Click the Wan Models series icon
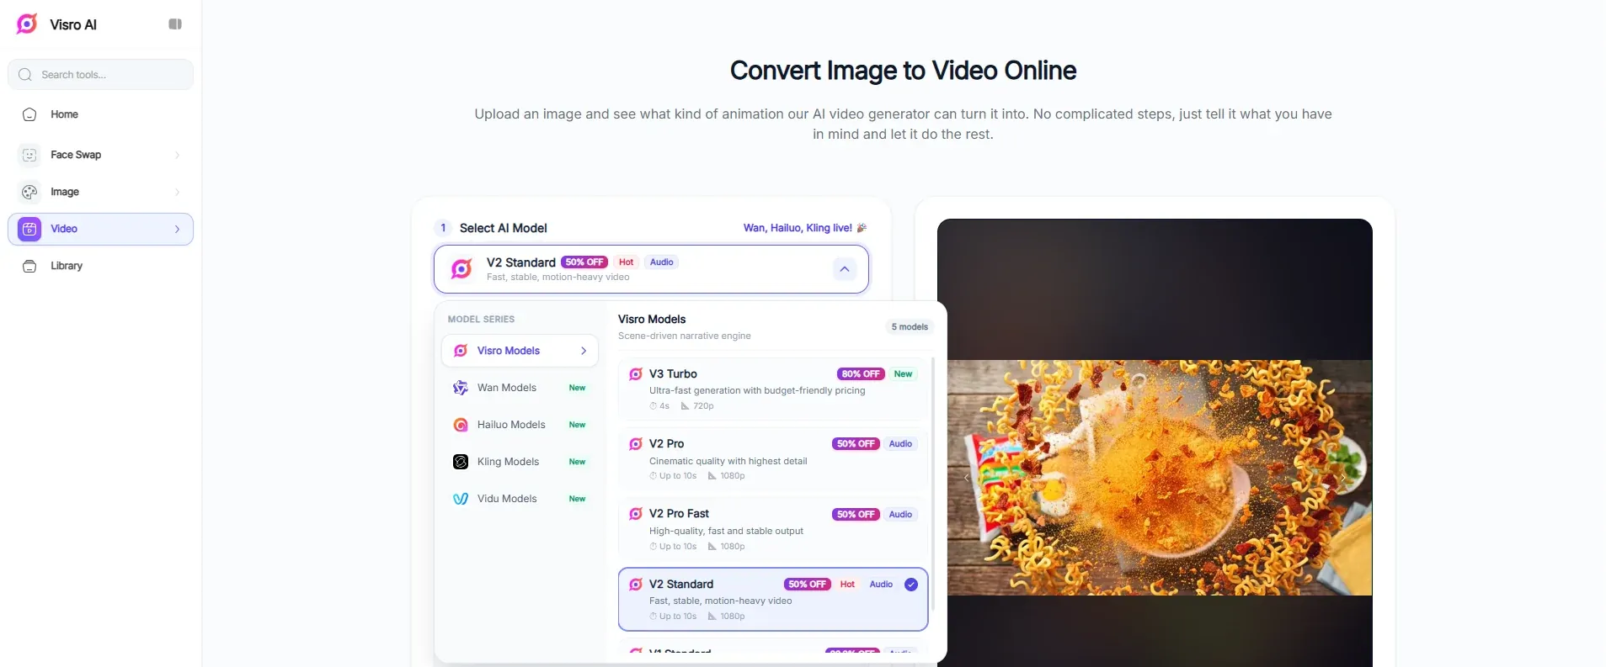Screen dimensions: 1606x667 point(461,388)
